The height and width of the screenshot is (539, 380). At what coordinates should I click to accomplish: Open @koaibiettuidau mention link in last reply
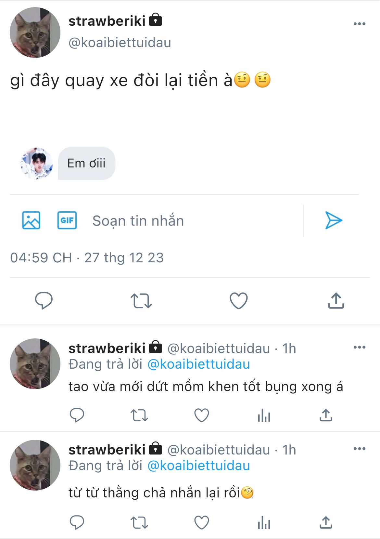[x=198, y=466]
